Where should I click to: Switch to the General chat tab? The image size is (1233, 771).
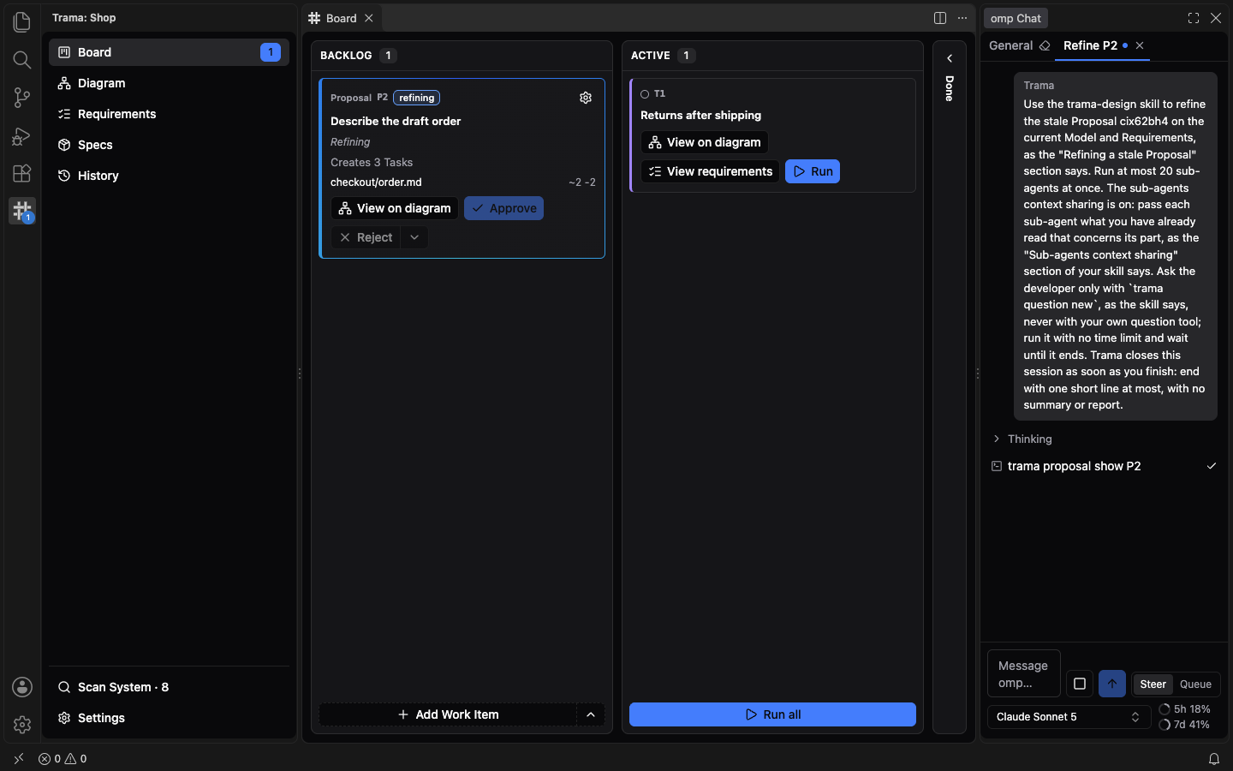click(x=1010, y=45)
